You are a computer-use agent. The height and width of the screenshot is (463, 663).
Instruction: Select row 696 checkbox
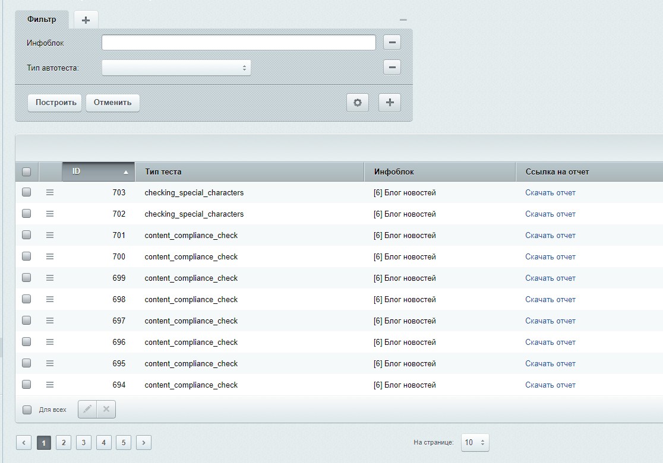pyautogui.click(x=27, y=342)
